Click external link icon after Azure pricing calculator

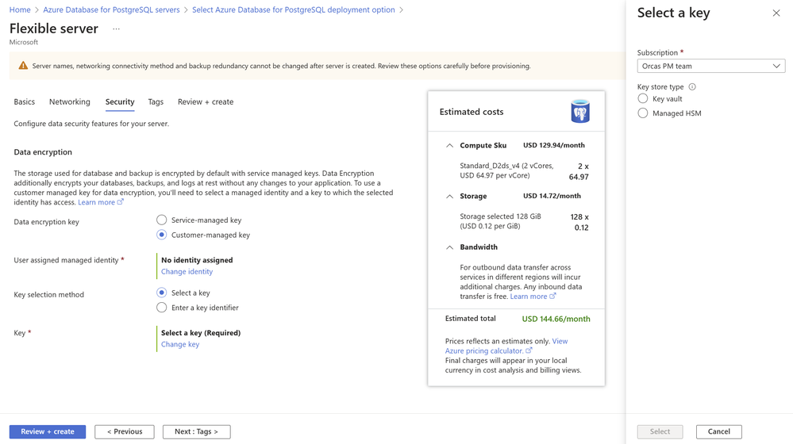tap(529, 350)
